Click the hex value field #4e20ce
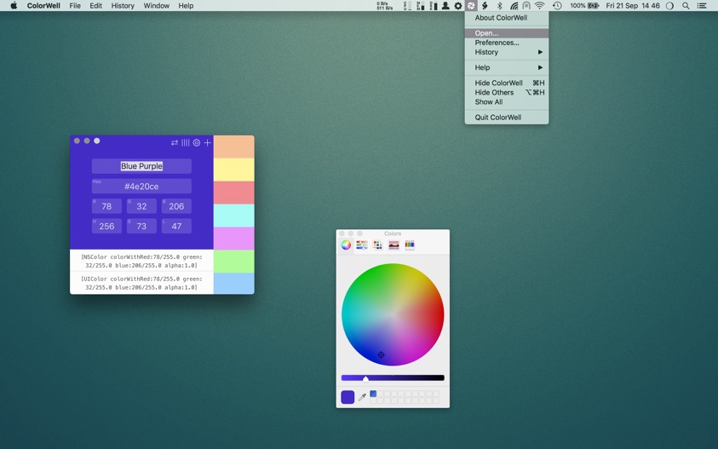 click(141, 186)
